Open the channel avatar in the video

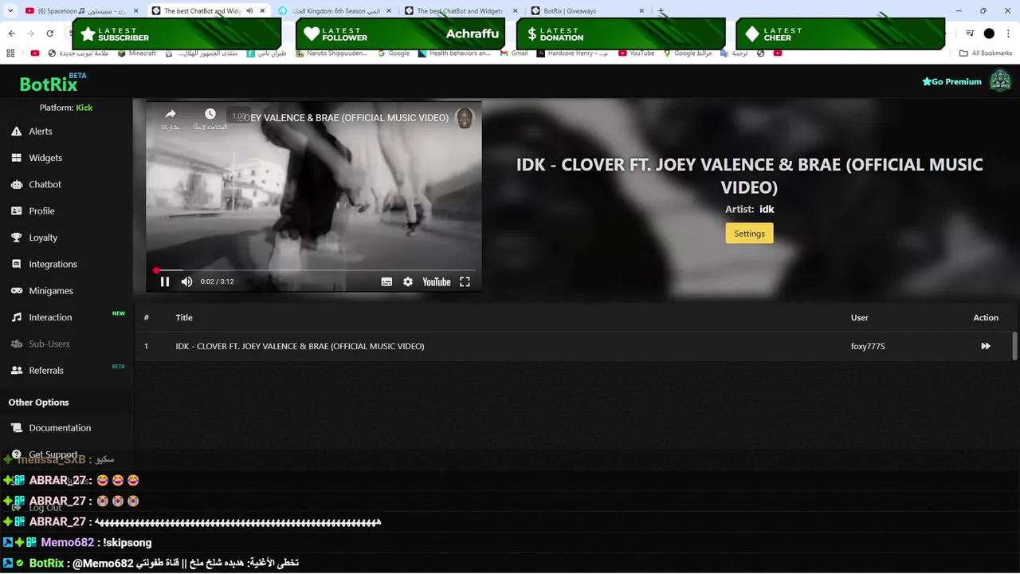click(465, 118)
